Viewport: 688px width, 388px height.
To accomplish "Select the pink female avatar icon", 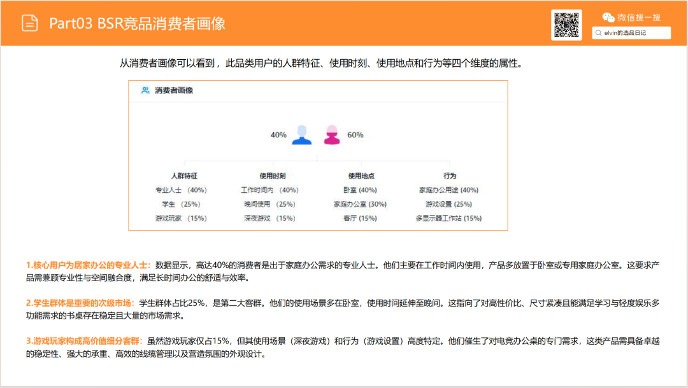I will click(331, 135).
